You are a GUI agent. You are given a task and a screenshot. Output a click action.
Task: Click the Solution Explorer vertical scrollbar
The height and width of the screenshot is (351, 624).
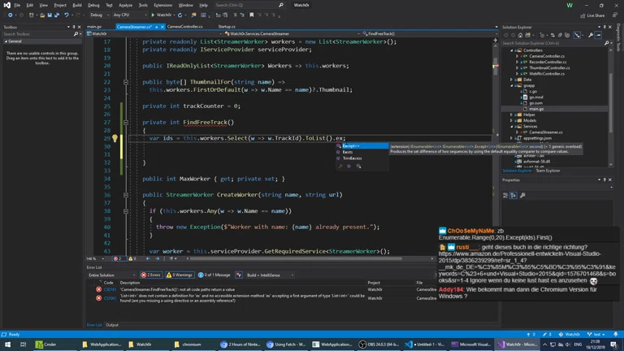(x=610, y=102)
